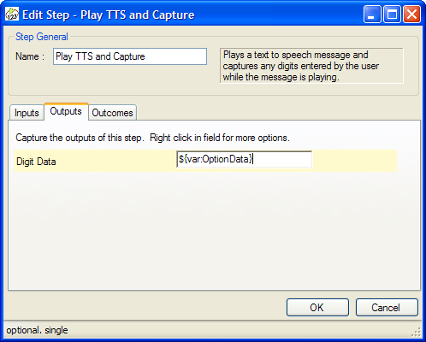
Task: Open the Outcomes tab
Action: 112,113
